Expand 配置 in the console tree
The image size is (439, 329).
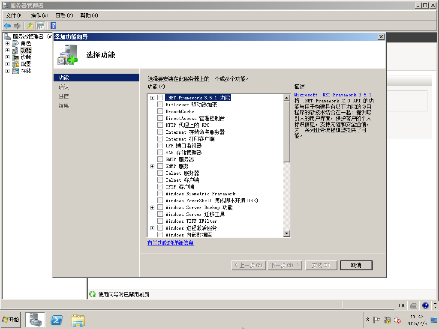8,64
